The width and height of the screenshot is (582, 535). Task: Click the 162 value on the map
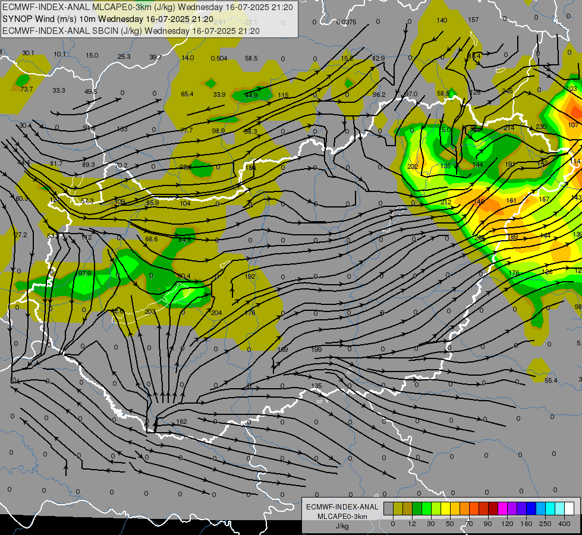coord(181,421)
